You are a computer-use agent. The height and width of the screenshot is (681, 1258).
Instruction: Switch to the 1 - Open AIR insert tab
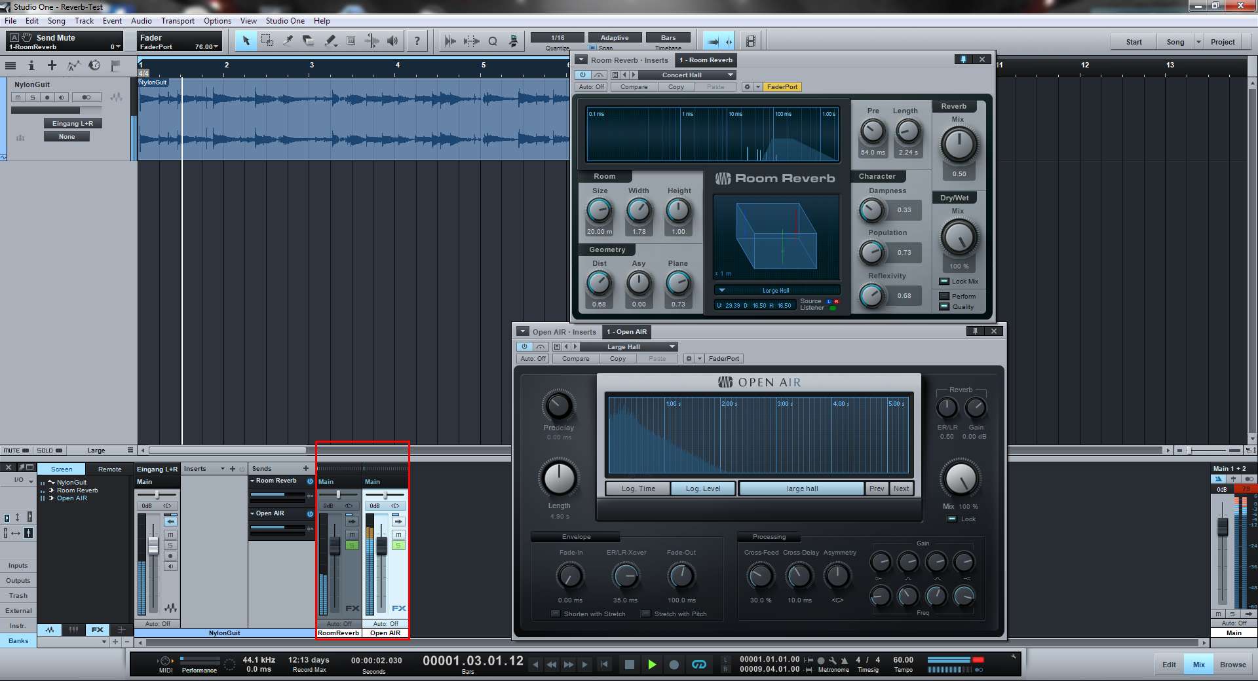tap(626, 331)
